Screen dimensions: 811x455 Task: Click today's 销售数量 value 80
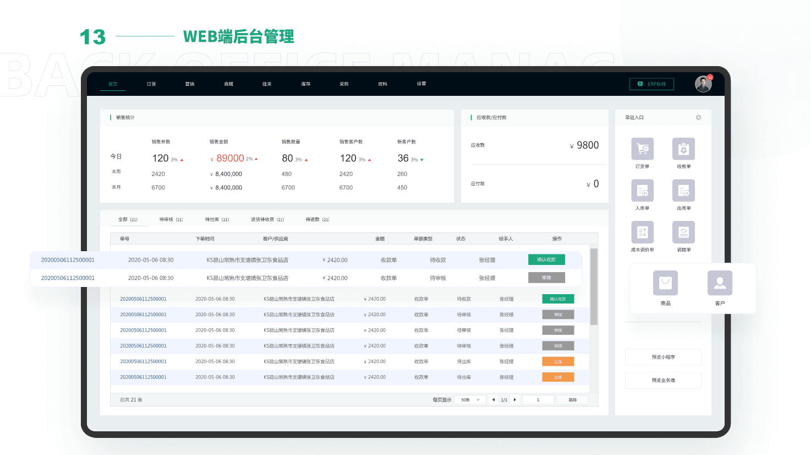click(x=287, y=158)
